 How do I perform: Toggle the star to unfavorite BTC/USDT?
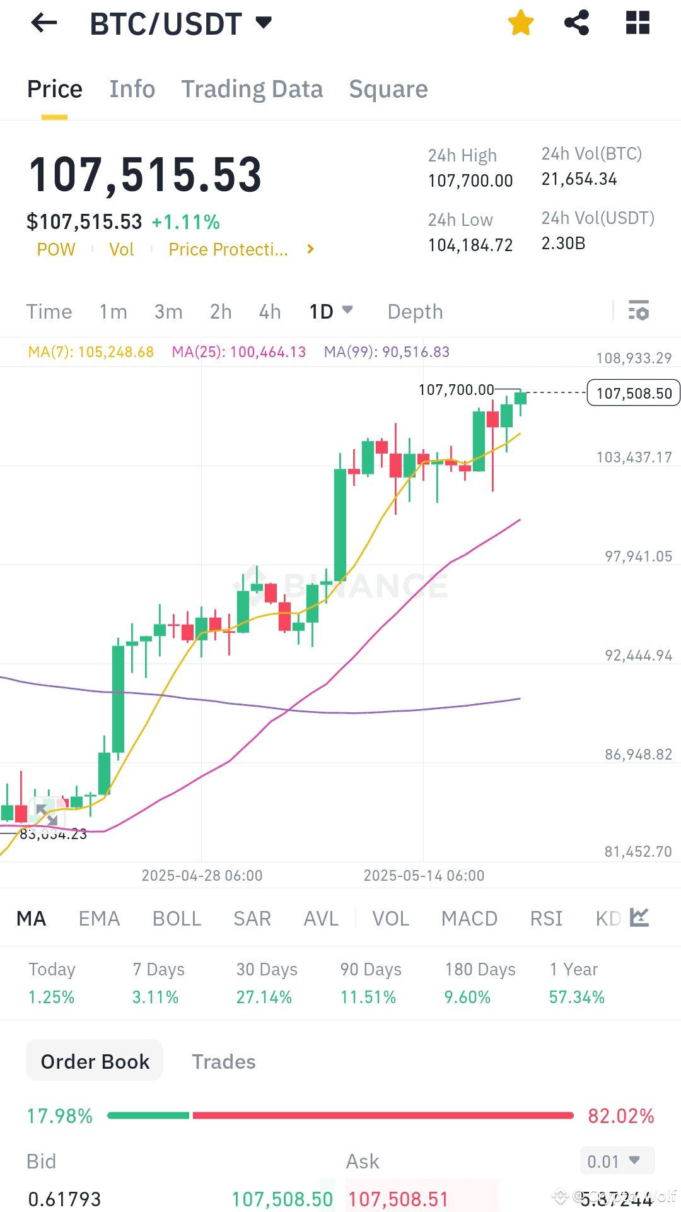tap(520, 23)
